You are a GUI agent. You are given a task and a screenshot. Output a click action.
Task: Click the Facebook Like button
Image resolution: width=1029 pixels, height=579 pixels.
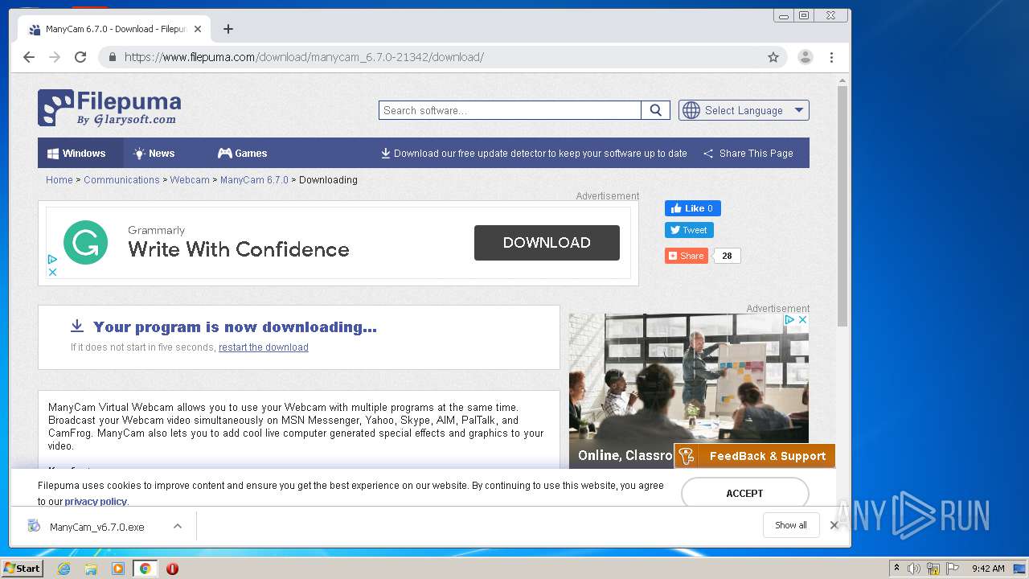pyautogui.click(x=693, y=208)
